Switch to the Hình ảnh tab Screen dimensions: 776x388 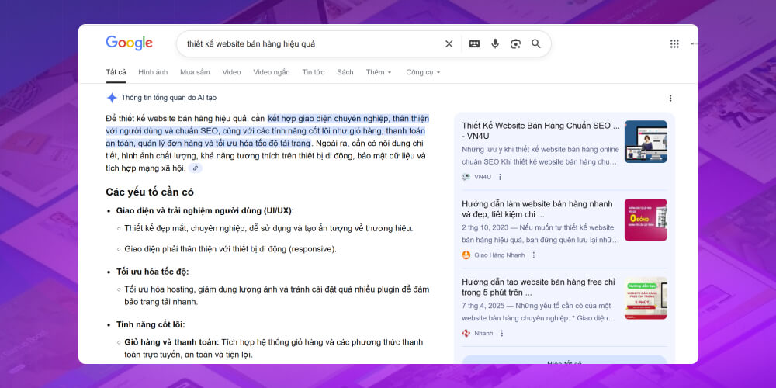point(153,72)
